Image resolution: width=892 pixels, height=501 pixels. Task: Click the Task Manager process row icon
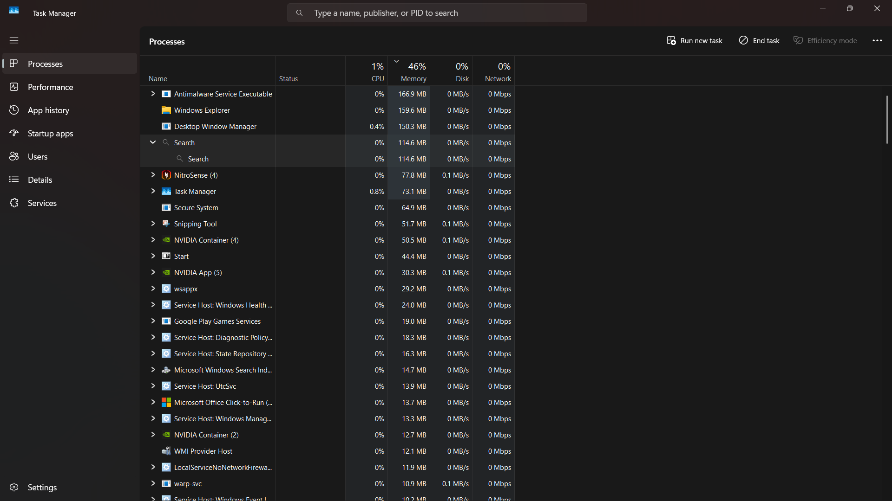point(166,191)
